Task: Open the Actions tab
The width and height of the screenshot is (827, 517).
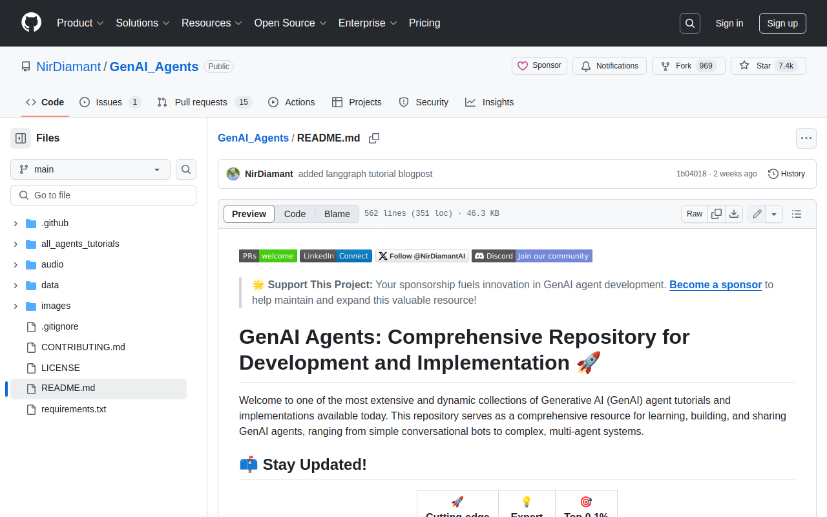Action: pyautogui.click(x=291, y=102)
